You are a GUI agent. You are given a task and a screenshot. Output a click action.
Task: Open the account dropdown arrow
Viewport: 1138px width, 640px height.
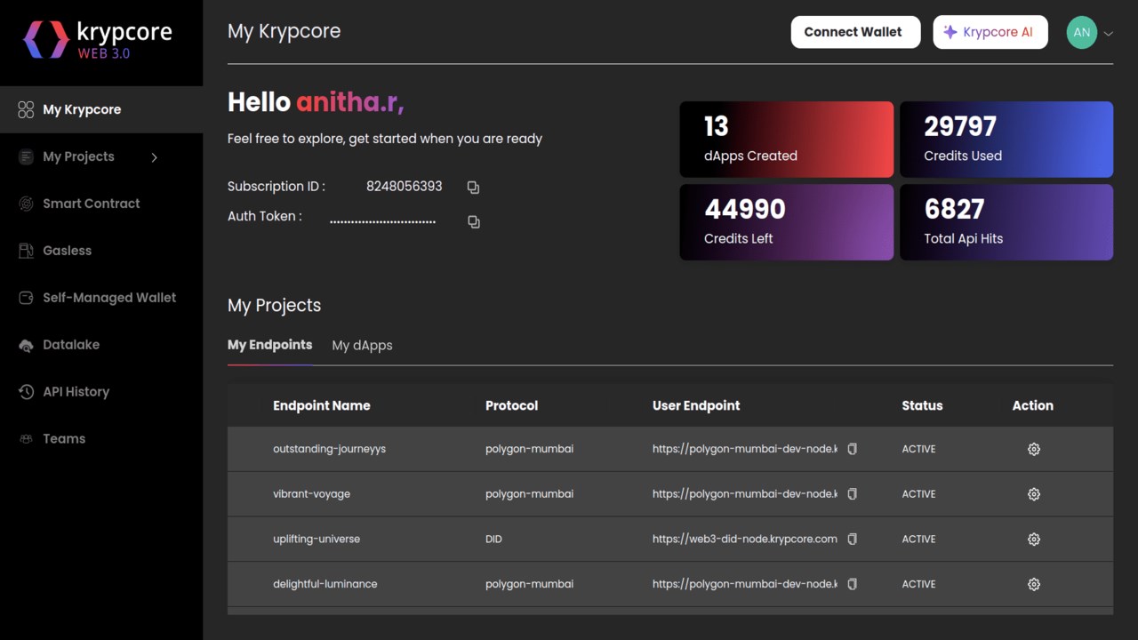tap(1109, 34)
